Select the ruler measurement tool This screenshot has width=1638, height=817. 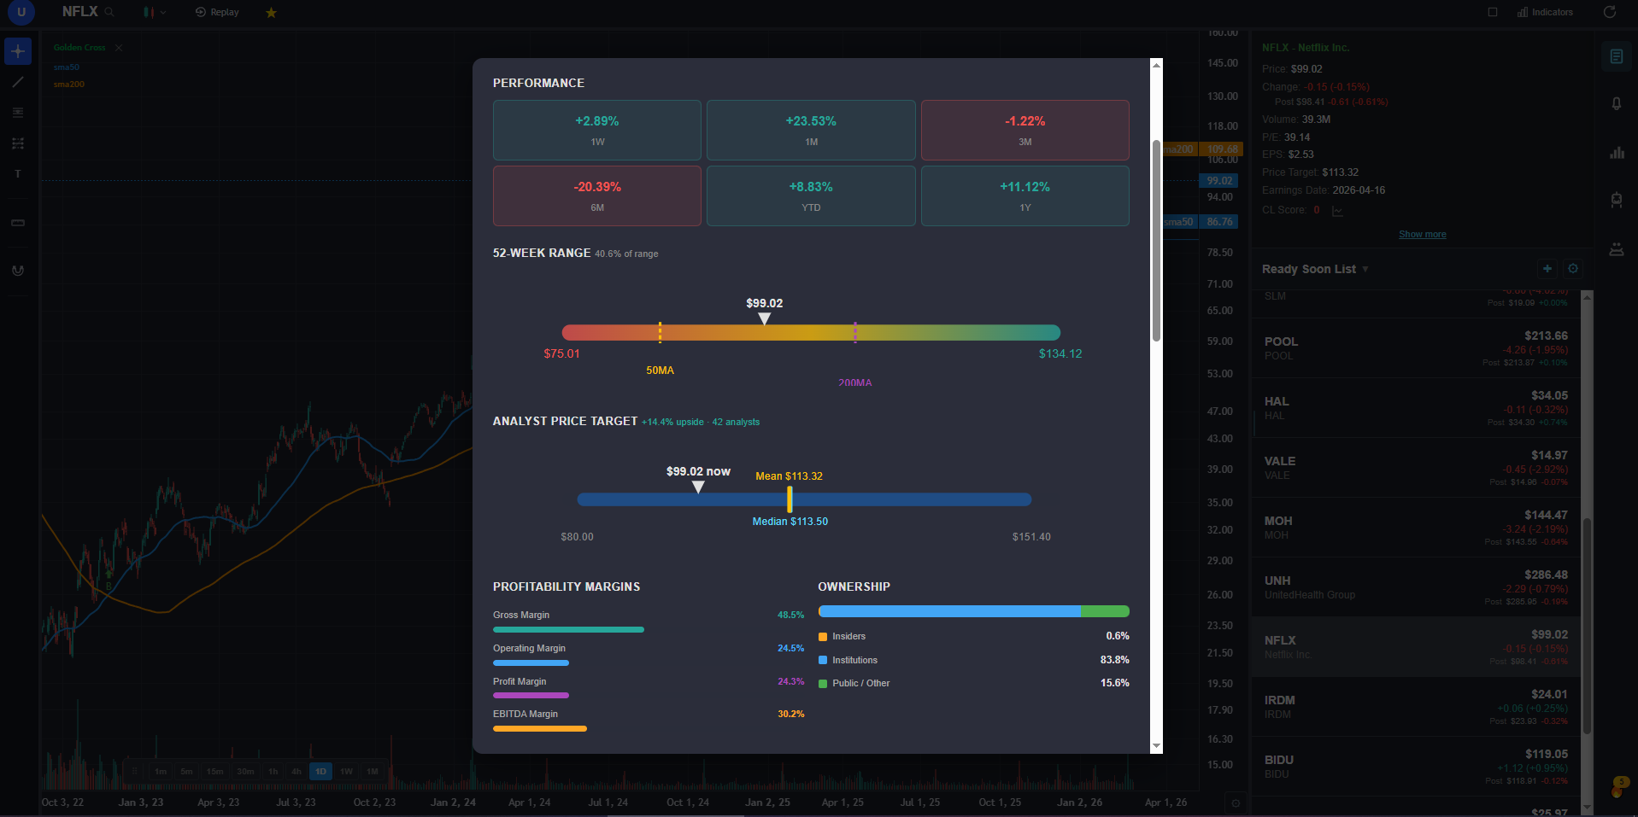coord(17,223)
